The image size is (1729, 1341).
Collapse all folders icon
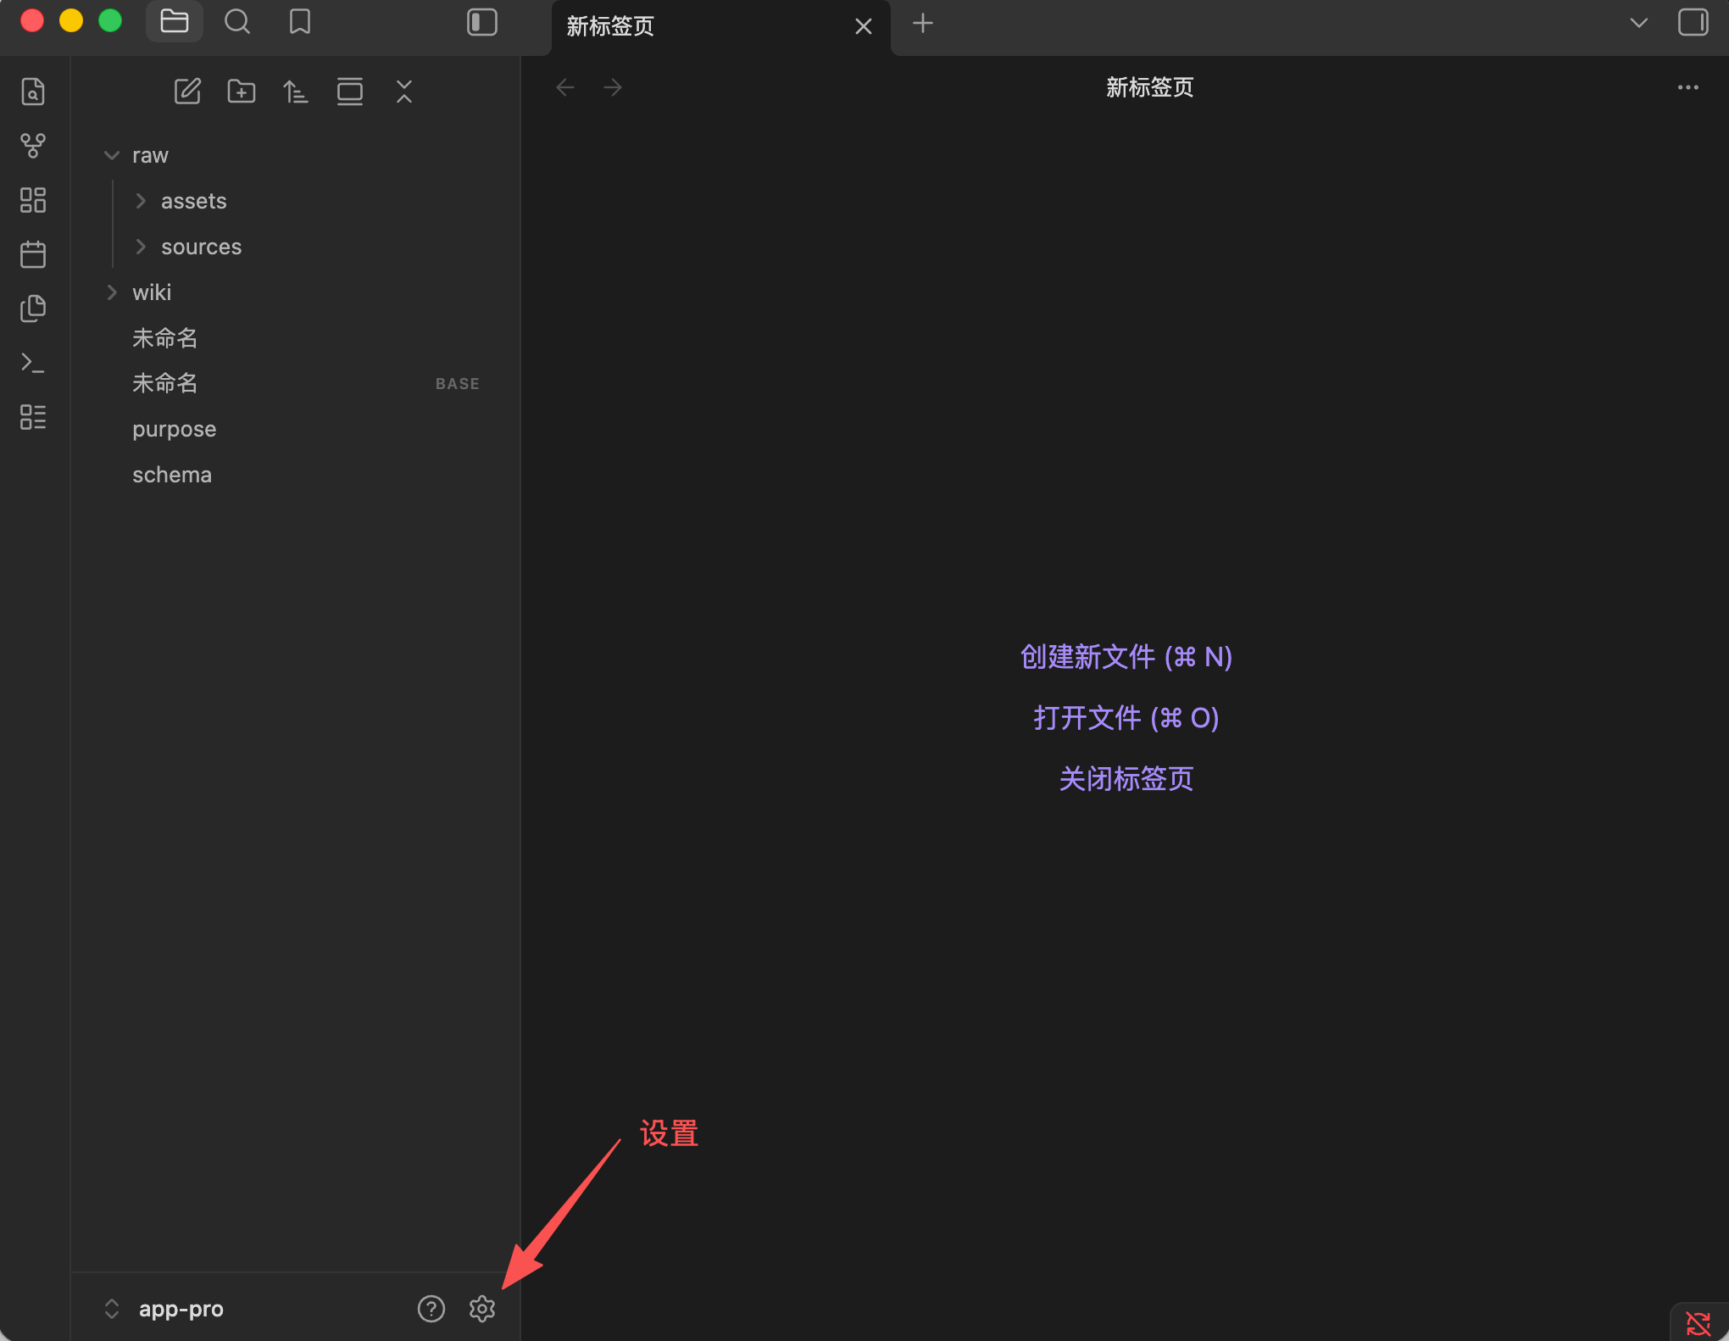(x=404, y=92)
